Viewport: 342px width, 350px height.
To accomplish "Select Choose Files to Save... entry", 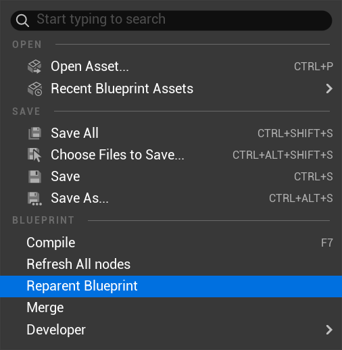I will (x=171, y=155).
